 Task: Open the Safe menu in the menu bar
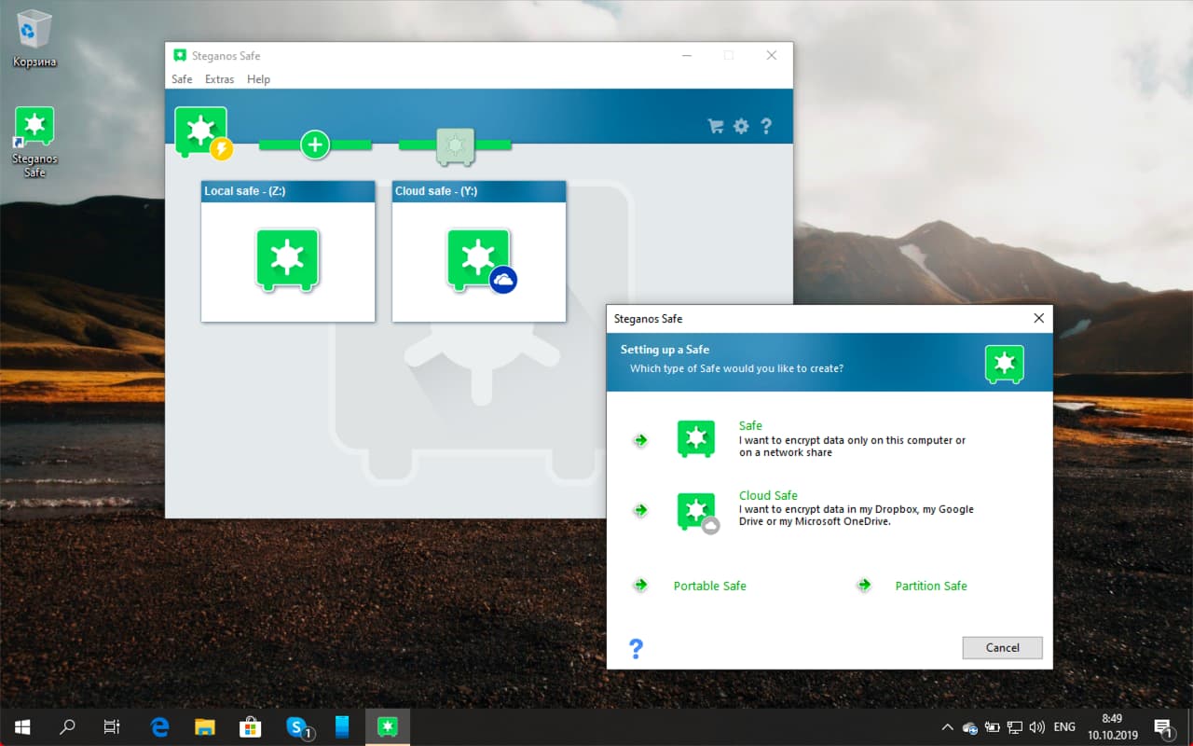[x=182, y=79]
